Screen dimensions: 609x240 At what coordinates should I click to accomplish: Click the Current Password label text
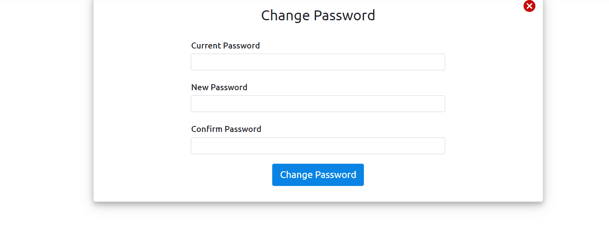click(x=225, y=45)
